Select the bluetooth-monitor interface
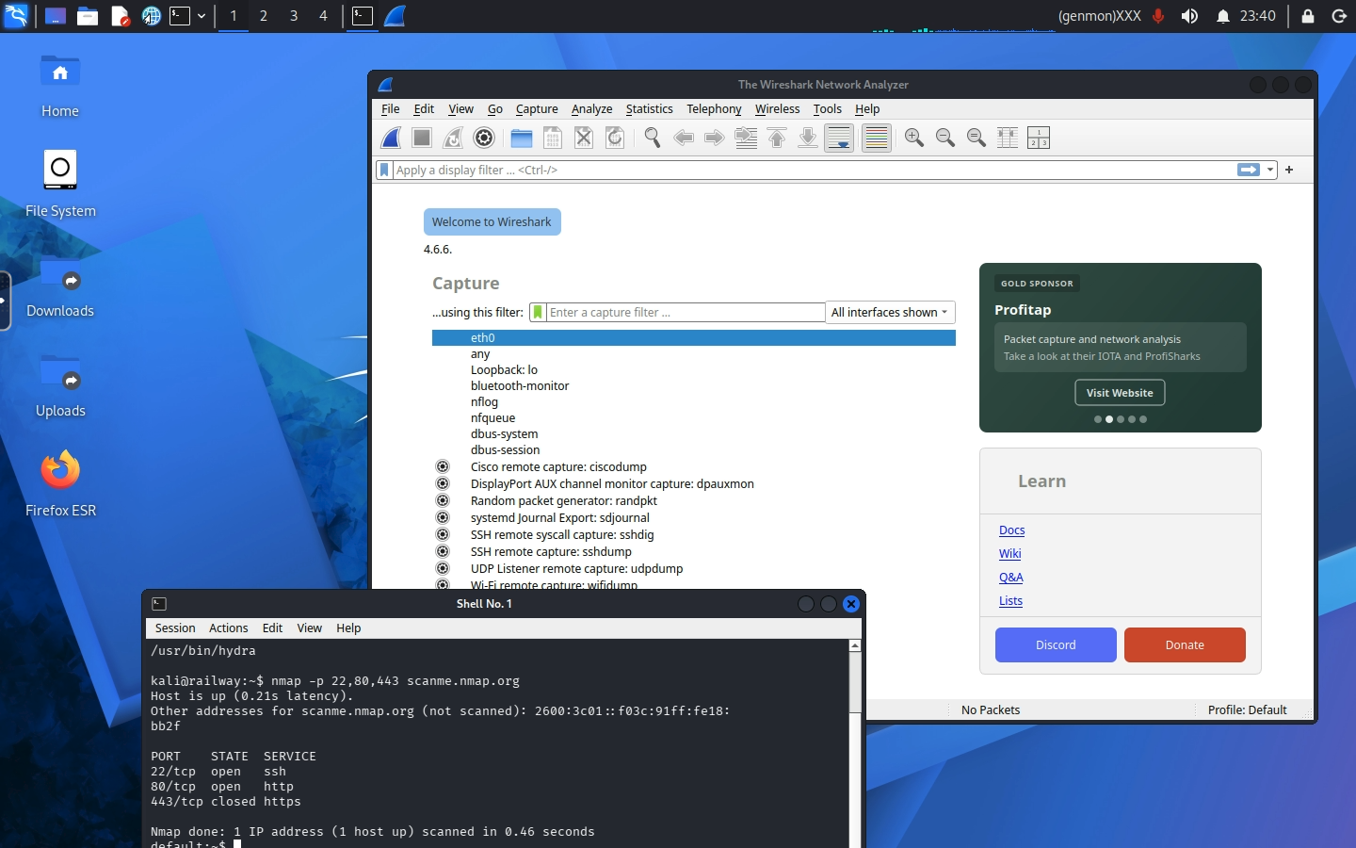Screen dimensions: 1356x848 point(694,385)
